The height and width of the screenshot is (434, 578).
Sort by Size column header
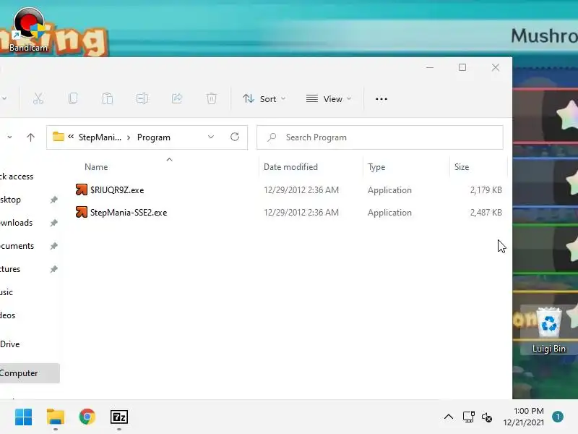coord(462,167)
